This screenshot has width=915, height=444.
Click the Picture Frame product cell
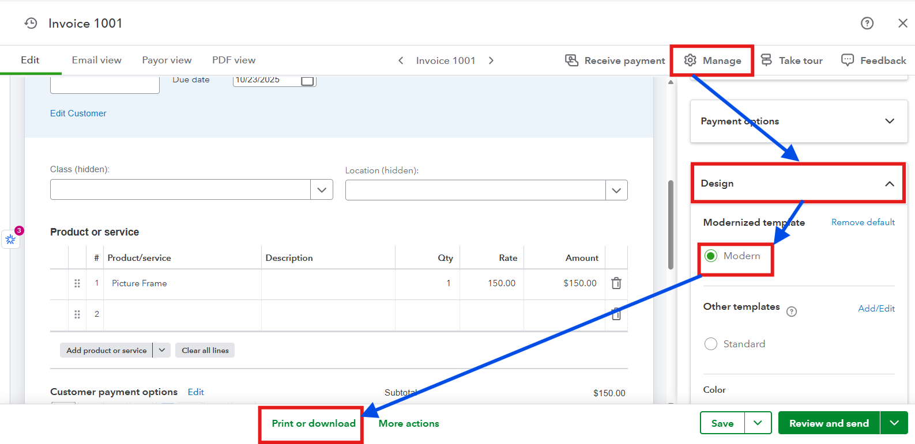[x=182, y=283]
